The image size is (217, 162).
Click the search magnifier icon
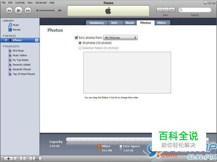(181, 10)
